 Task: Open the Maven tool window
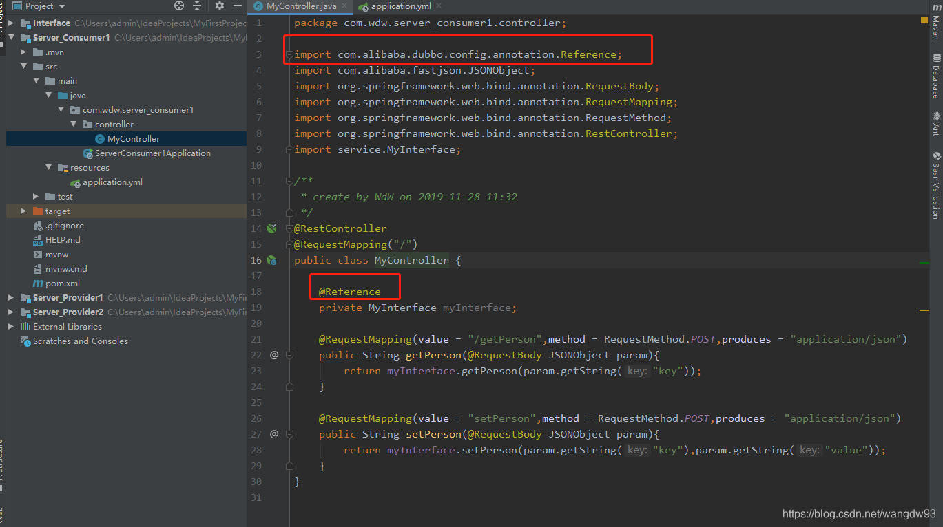click(936, 21)
